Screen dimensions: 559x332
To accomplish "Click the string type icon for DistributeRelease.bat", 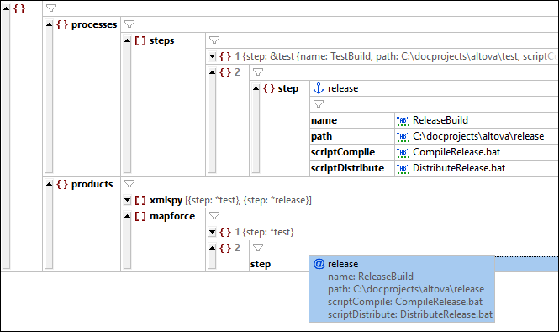I will (x=403, y=168).
